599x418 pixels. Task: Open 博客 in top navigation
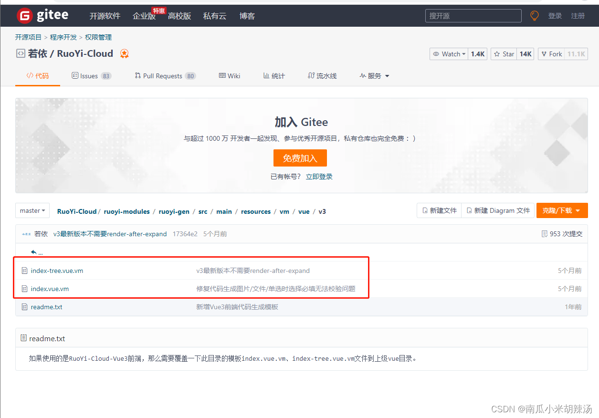tap(247, 16)
